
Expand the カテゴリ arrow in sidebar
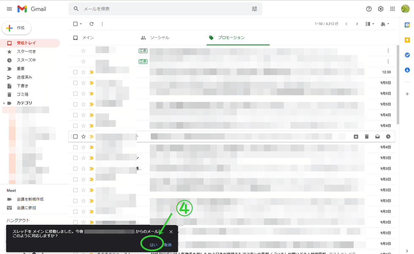click(4, 103)
